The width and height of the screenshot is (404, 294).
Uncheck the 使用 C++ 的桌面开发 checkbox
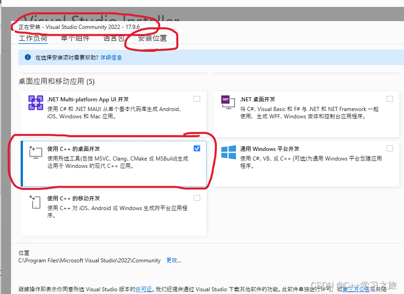[x=197, y=149]
